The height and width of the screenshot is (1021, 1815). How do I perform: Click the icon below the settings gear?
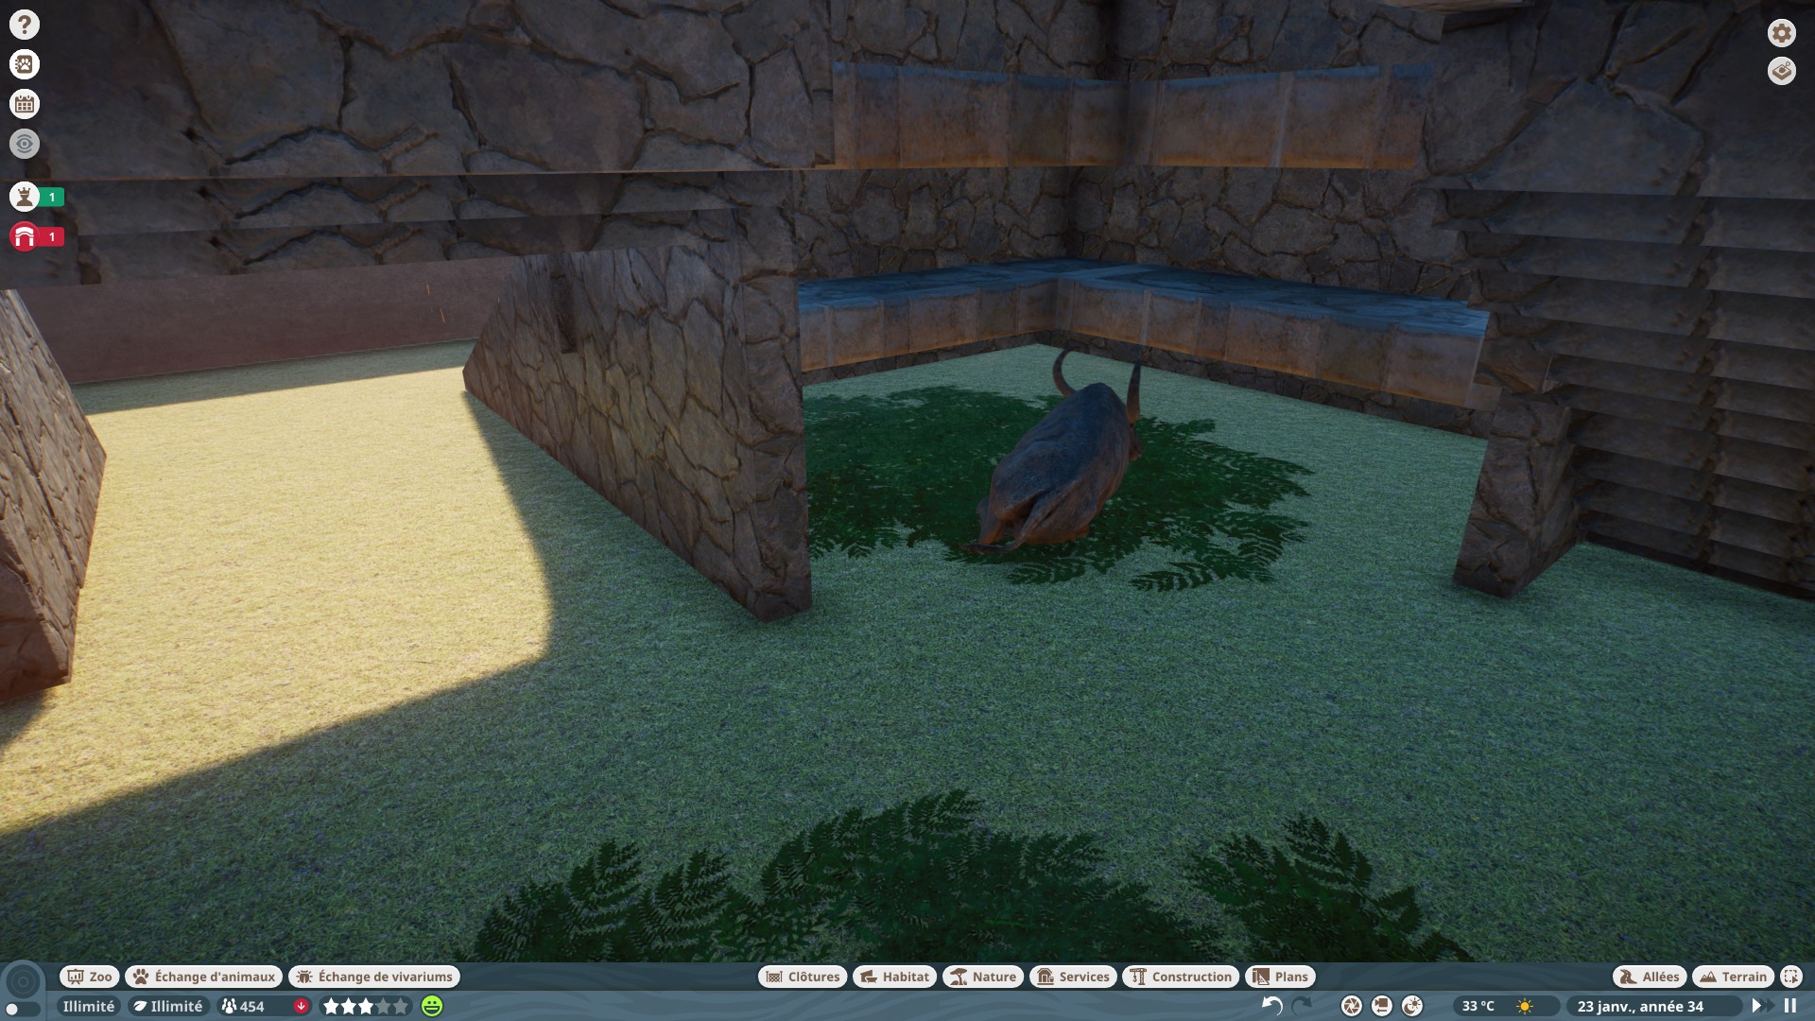1781,71
